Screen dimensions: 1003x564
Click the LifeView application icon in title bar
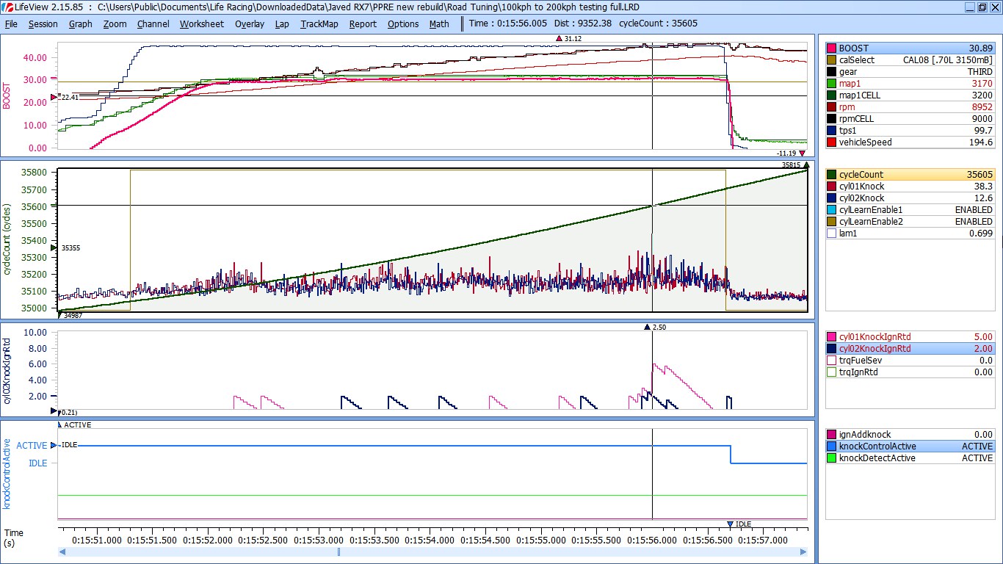pos(7,7)
